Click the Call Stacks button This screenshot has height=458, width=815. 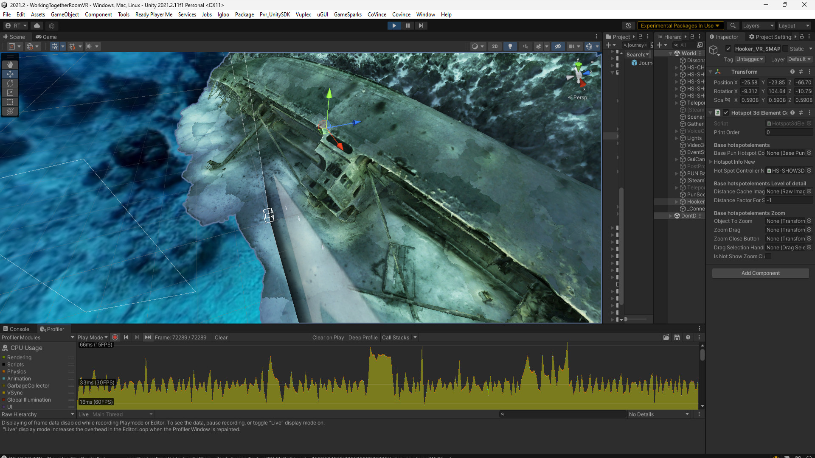(396, 338)
